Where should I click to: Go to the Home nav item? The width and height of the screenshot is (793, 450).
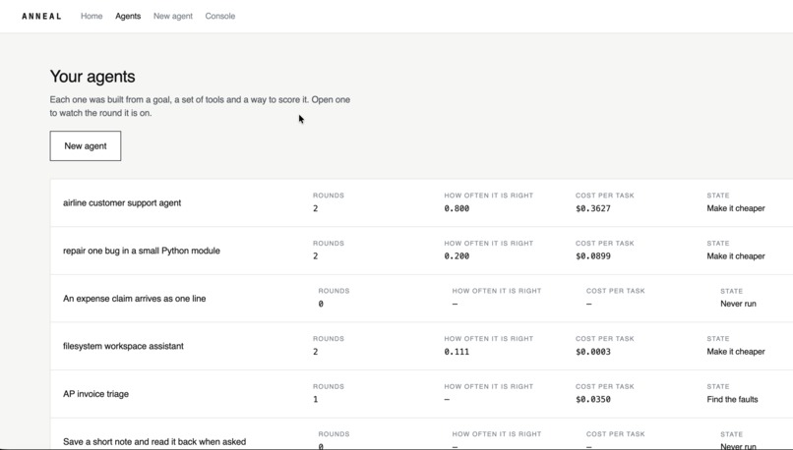click(x=91, y=16)
